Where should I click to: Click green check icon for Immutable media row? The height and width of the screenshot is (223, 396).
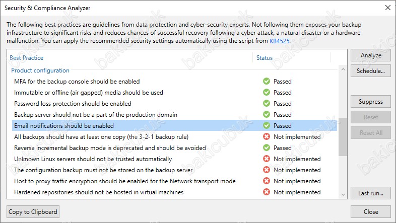(266, 92)
